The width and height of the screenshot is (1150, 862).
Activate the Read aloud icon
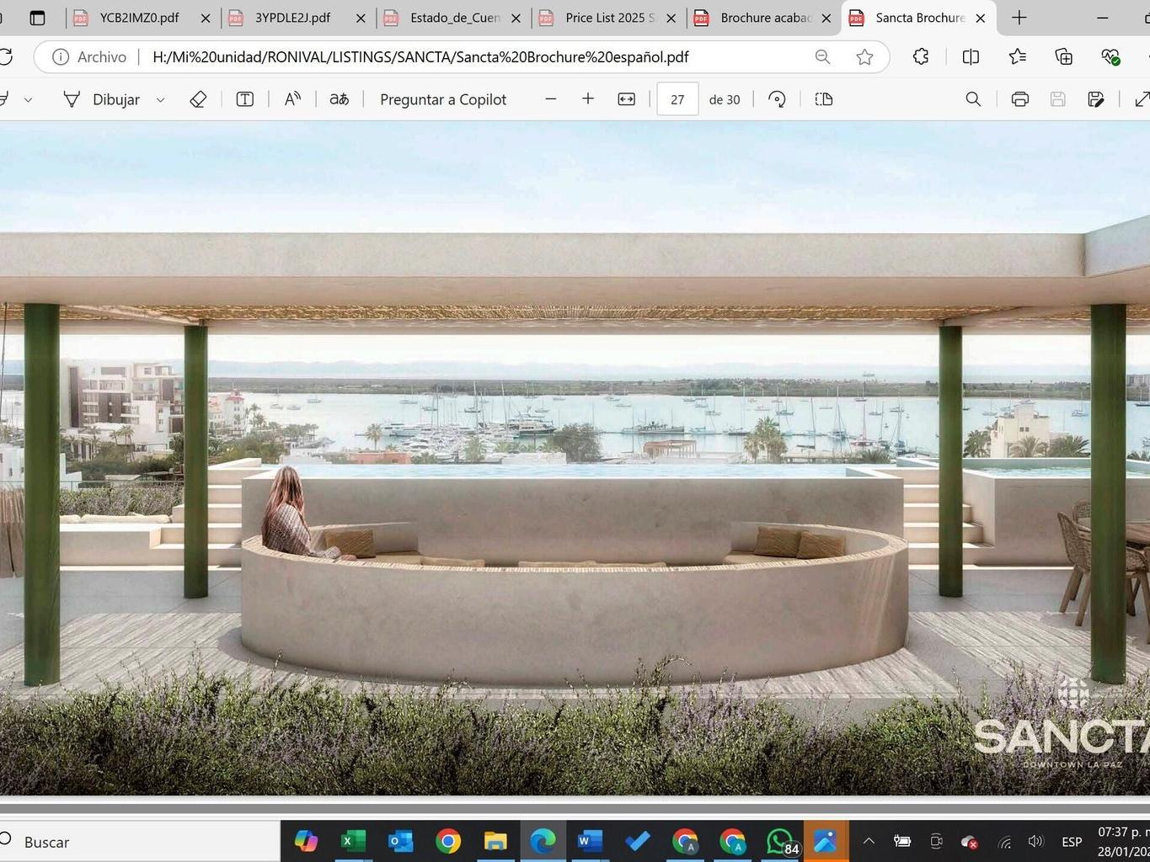292,99
